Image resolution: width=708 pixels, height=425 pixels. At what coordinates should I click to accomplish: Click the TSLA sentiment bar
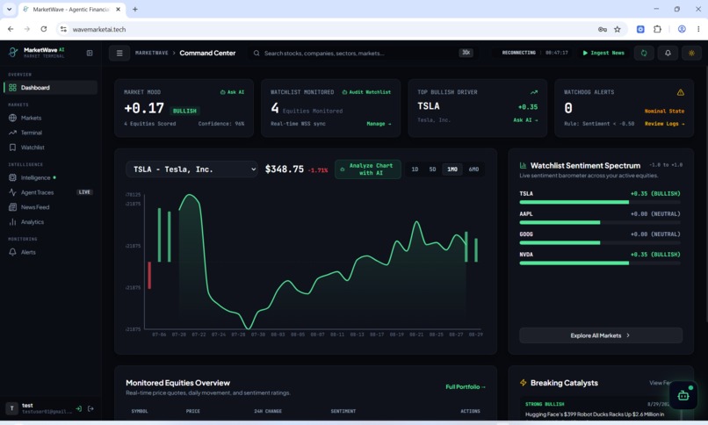[600, 202]
